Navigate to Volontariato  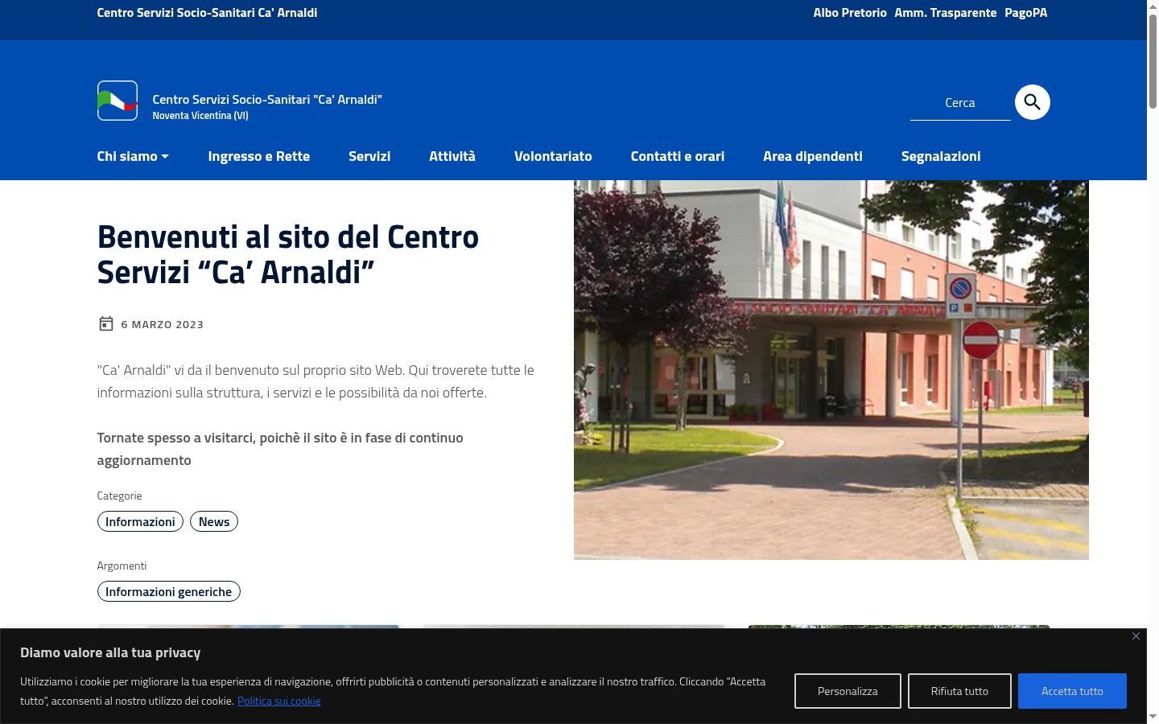pyautogui.click(x=553, y=156)
